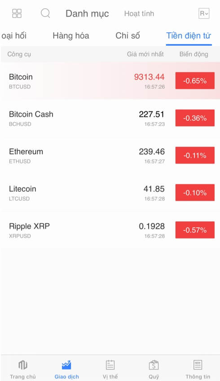The image size is (220, 381).
Task: Switch to the Hàng hóa tab
Action: (71, 36)
